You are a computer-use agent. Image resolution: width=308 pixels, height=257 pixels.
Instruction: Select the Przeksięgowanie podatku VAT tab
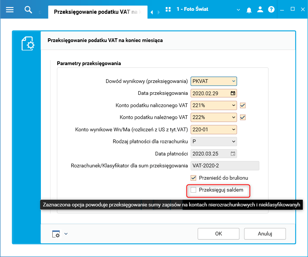pos(98,12)
